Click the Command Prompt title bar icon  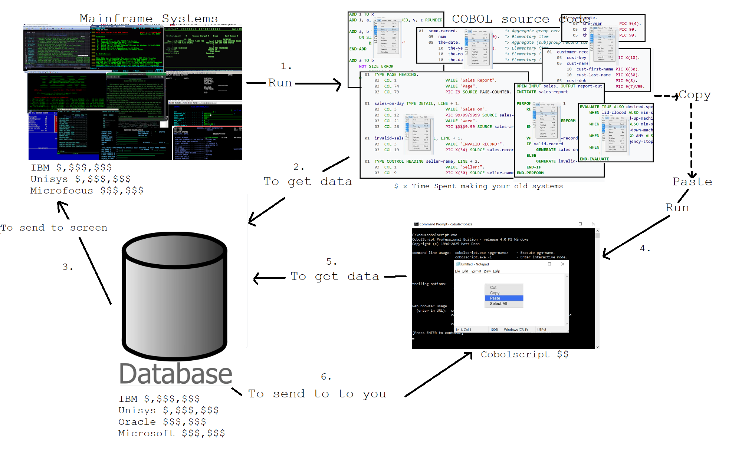(x=416, y=224)
